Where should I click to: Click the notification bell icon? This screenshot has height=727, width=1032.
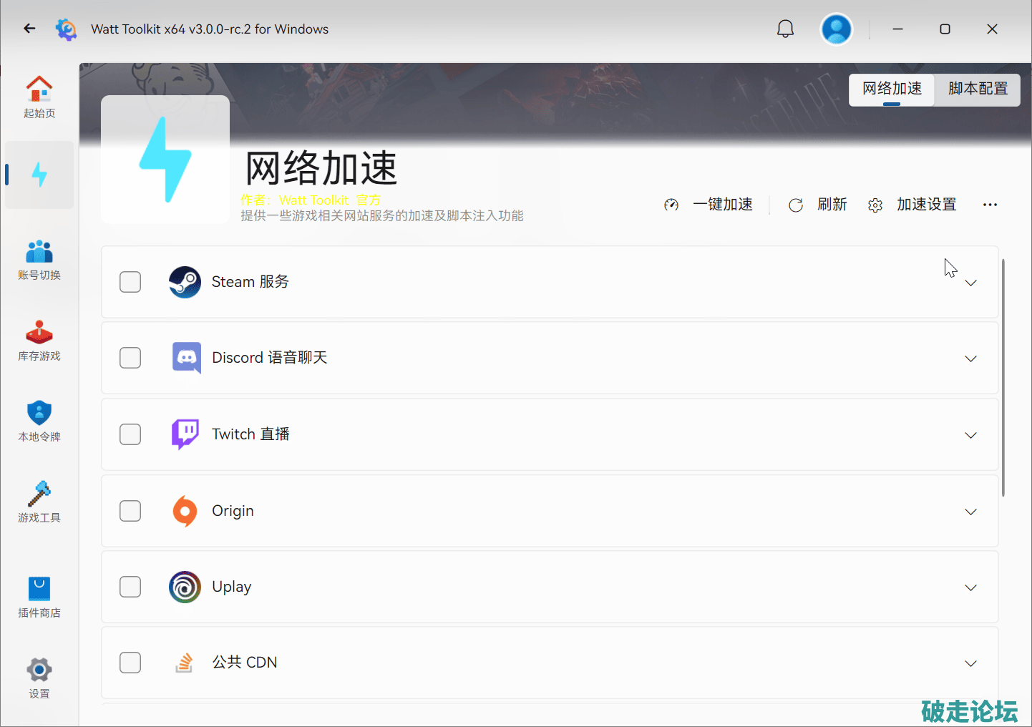tap(785, 29)
